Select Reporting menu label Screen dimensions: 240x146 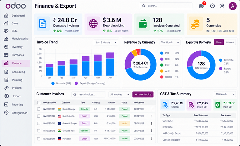(17, 105)
